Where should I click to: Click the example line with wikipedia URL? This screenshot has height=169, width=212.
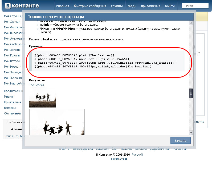click(105, 63)
